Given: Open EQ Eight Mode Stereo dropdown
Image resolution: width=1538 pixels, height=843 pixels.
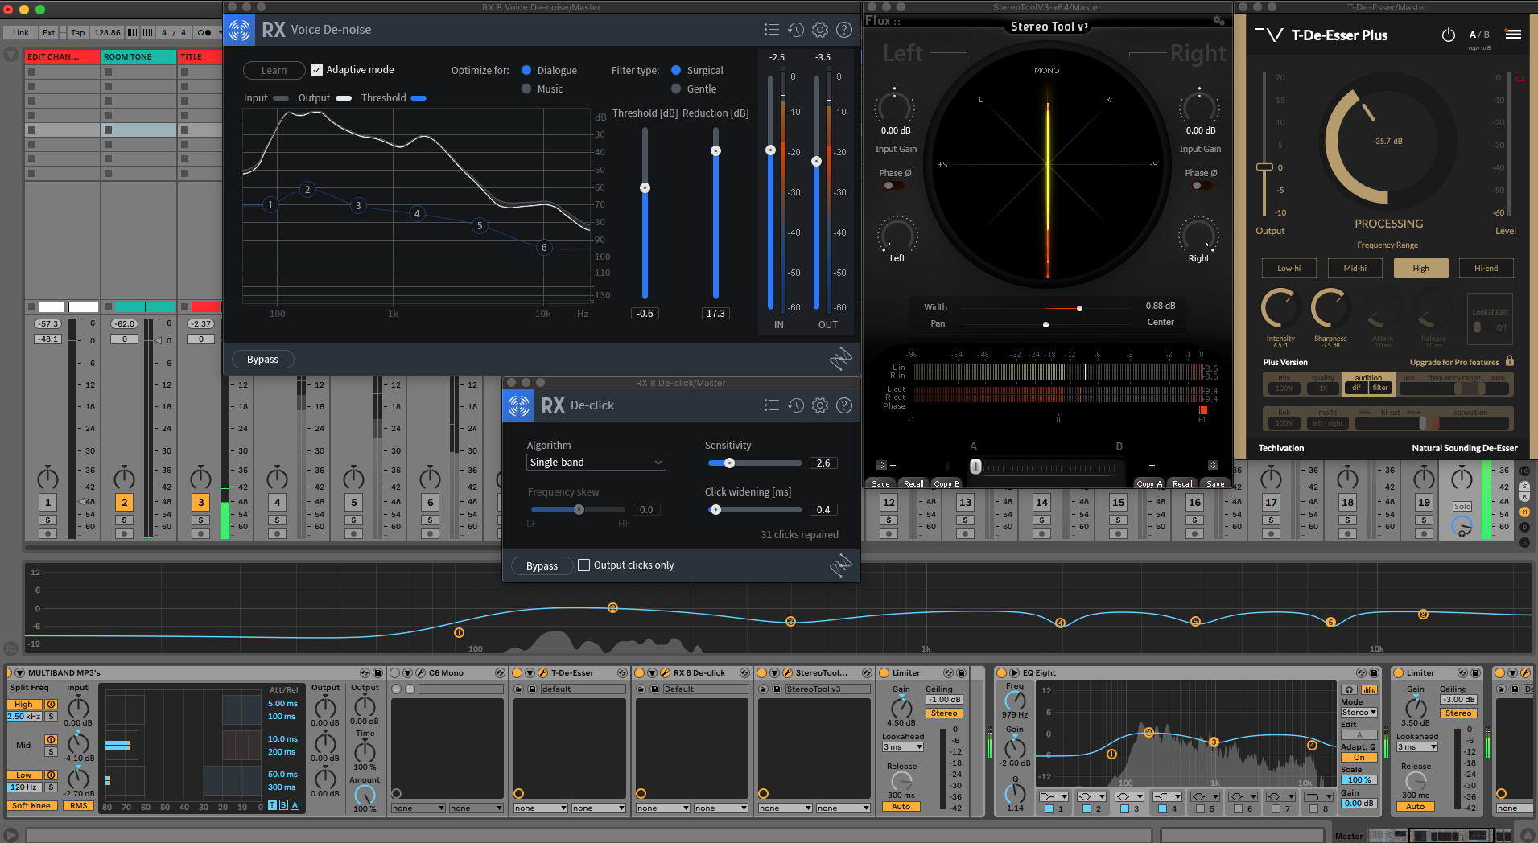Looking at the screenshot, I should tap(1359, 713).
